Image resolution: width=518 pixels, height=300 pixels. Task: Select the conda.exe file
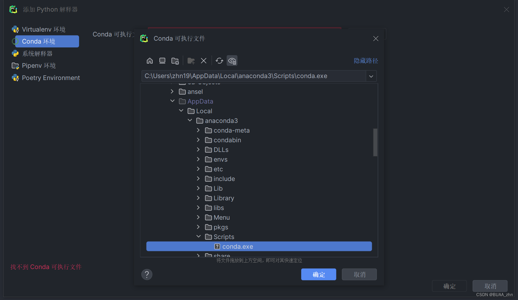tap(259, 246)
